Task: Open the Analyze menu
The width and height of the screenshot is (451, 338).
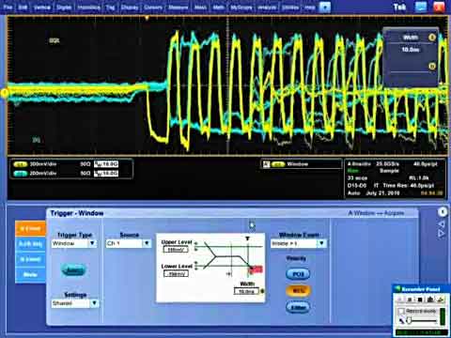Action: [267, 7]
